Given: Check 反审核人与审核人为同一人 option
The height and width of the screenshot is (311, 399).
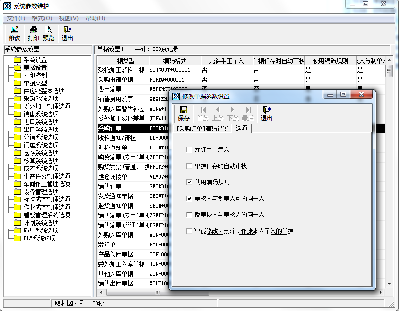Looking at the screenshot, I should click(x=189, y=215).
